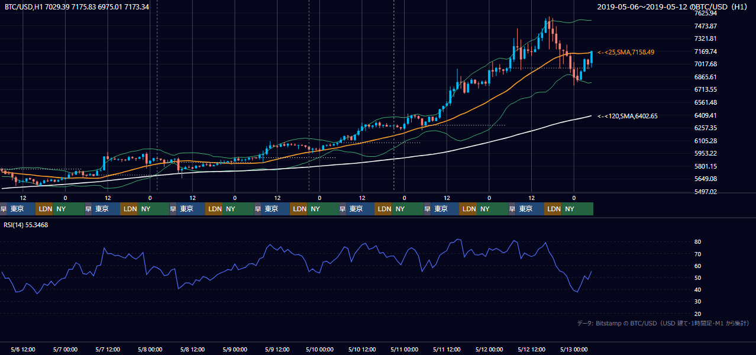This screenshot has width=756, height=355.
Task: Click the 5/9 00:00 date label
Action: tap(235, 349)
